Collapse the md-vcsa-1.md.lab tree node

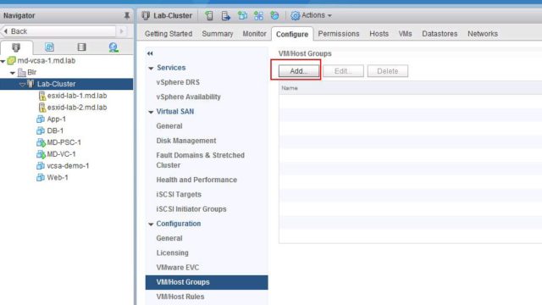tap(3, 61)
